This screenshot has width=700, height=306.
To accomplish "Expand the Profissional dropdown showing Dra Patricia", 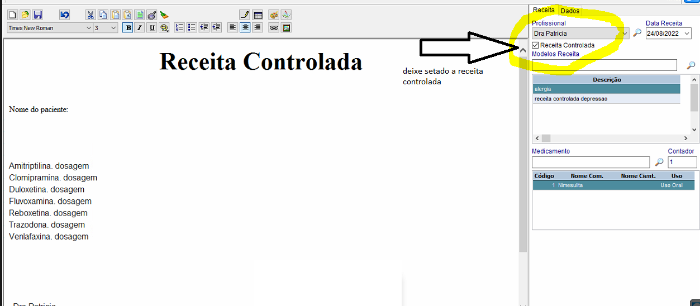I will click(625, 34).
